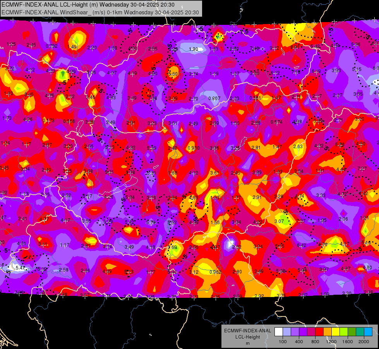
Task: Click the legend tick label 800
Action: coord(315,342)
